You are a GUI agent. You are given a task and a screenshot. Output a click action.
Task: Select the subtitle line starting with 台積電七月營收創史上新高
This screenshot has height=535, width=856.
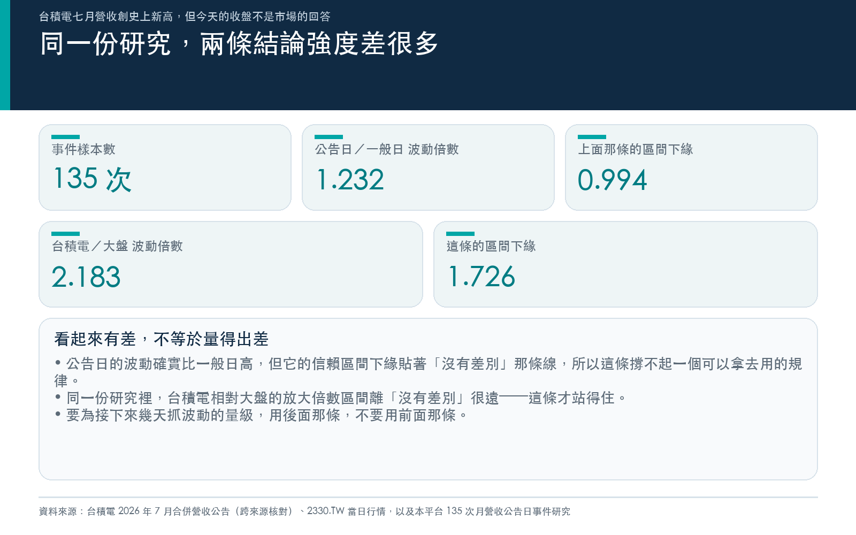pyautogui.click(x=185, y=17)
